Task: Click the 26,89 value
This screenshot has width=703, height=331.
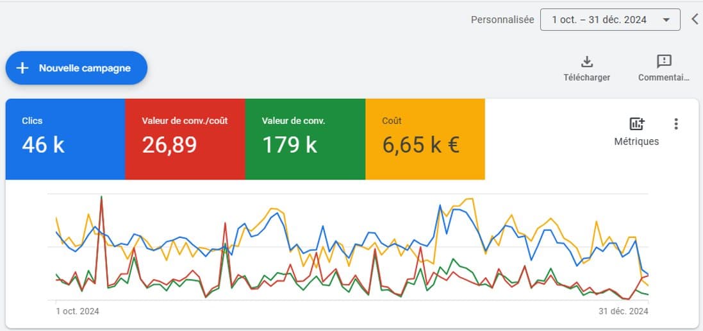Action: click(169, 146)
